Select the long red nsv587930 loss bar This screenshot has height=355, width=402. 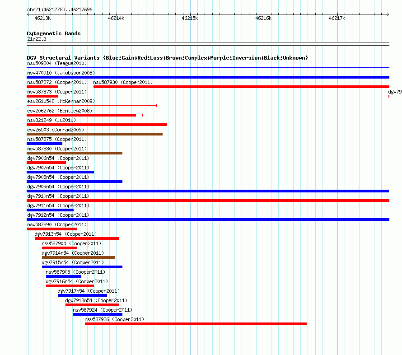(x=242, y=87)
